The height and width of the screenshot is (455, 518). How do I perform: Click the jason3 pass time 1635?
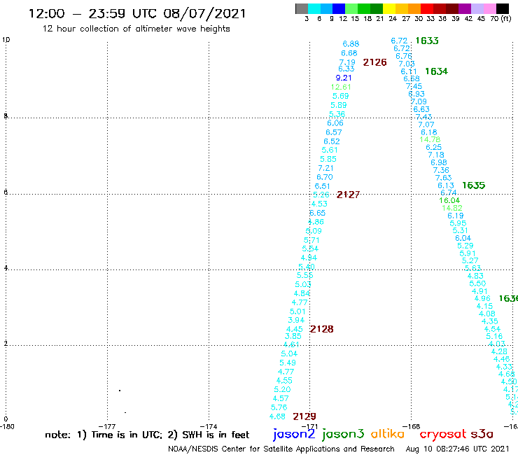pyautogui.click(x=473, y=185)
